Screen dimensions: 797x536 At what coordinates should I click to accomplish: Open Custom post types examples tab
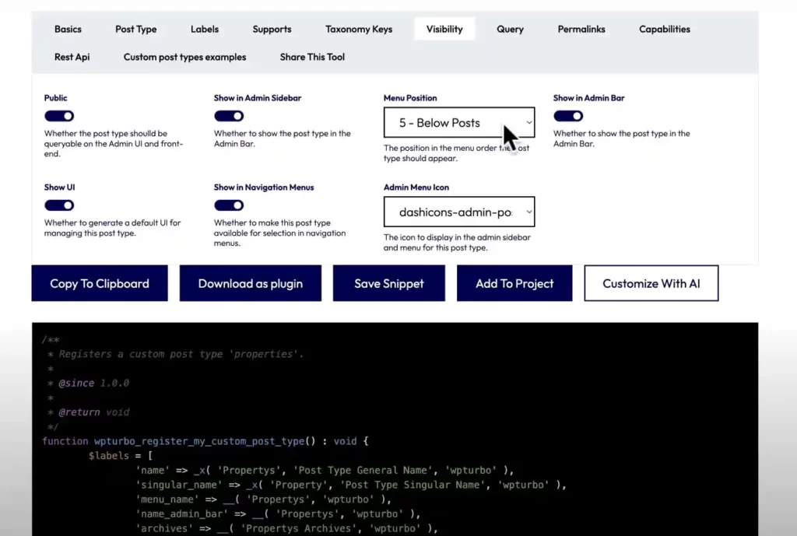tap(184, 57)
